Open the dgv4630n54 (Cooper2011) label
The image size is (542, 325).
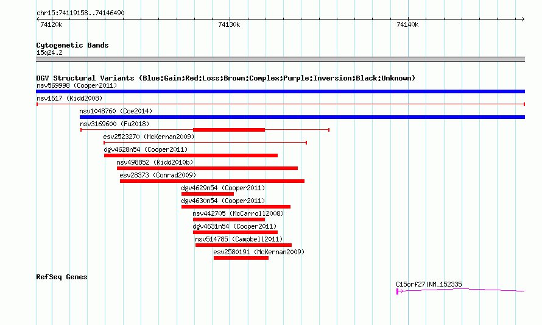(x=223, y=201)
